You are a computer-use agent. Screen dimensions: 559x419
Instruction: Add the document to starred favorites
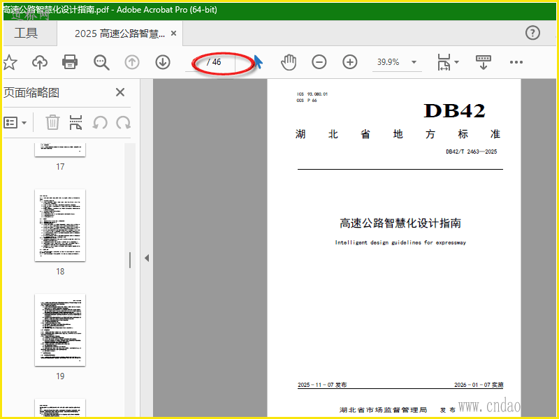coord(10,62)
